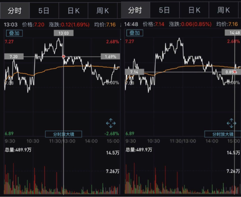Click the red crosshair dot at 14:48

[235, 72]
